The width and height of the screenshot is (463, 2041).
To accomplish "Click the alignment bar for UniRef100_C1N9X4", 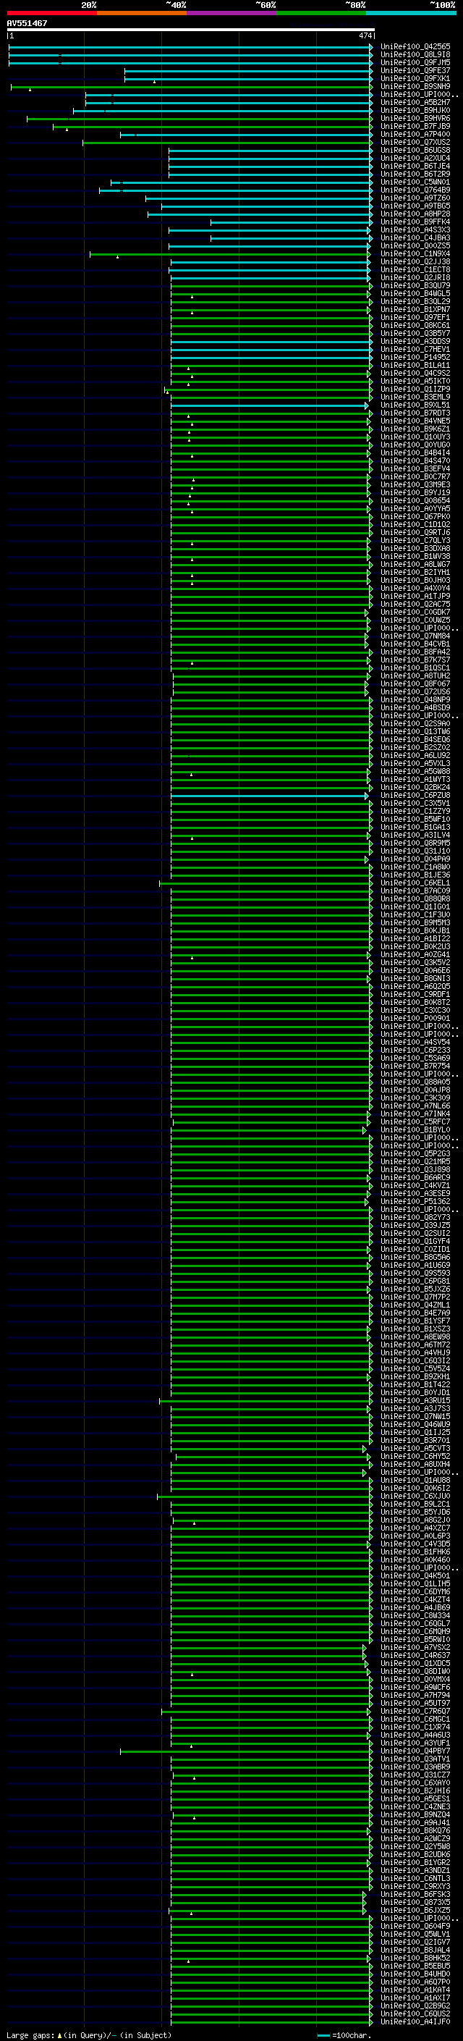I will (231, 254).
